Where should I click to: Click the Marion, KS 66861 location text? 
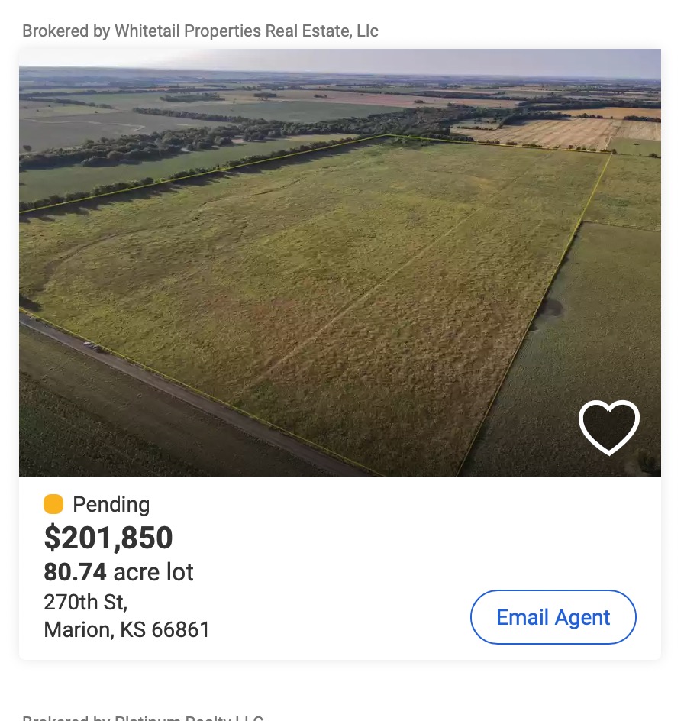click(127, 630)
